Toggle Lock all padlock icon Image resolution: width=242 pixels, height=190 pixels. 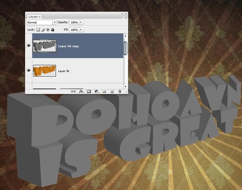(53, 30)
